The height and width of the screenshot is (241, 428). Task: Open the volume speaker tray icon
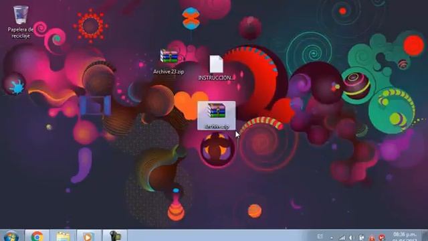(352, 238)
